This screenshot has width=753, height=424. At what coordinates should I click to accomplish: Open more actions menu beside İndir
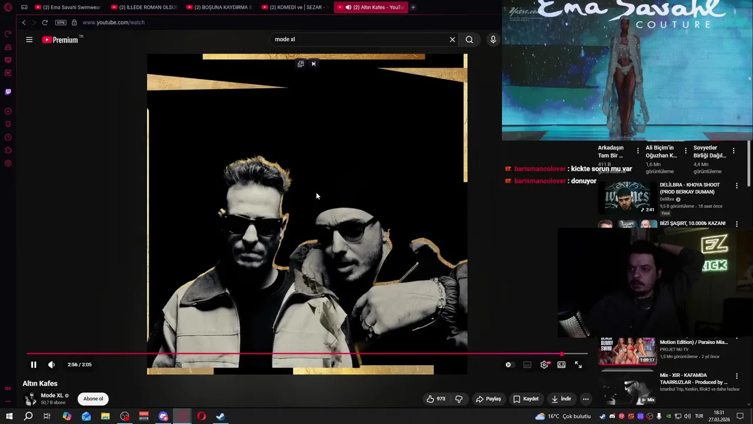pyautogui.click(x=585, y=399)
